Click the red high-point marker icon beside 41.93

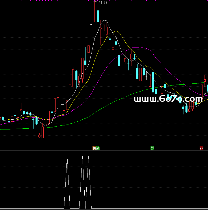[94, 1]
